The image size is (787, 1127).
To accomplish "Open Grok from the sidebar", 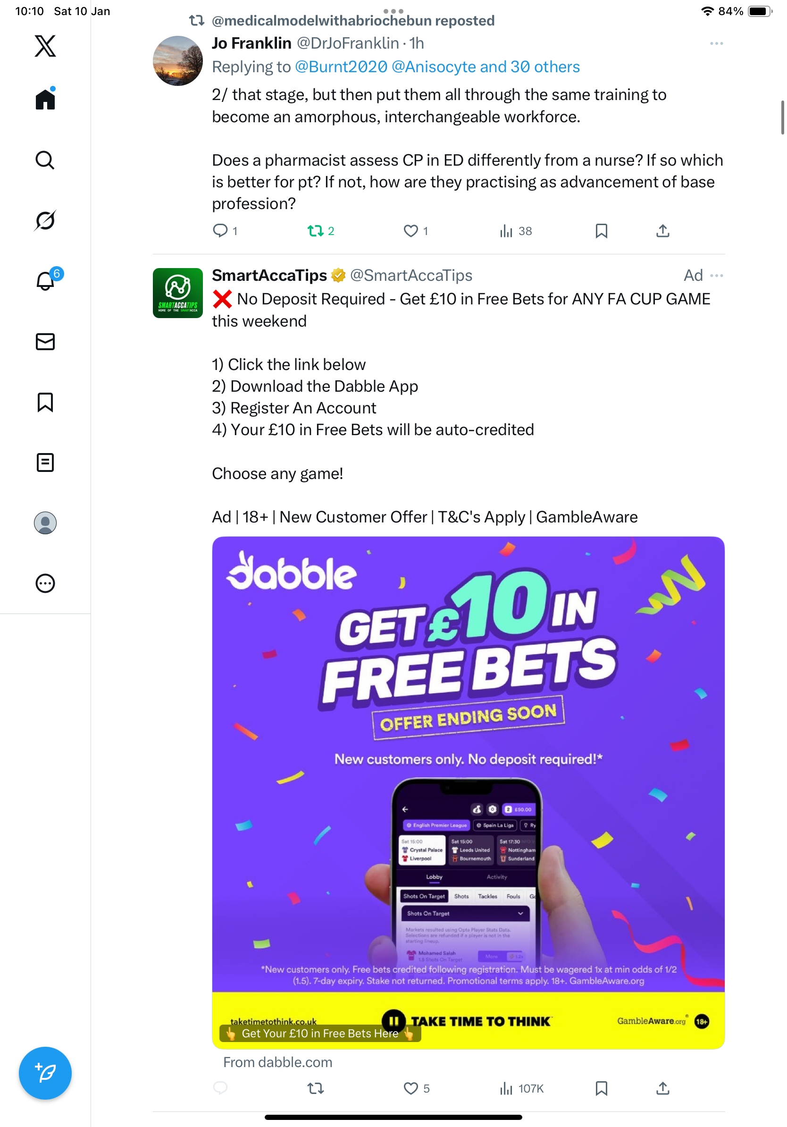I will [x=45, y=220].
